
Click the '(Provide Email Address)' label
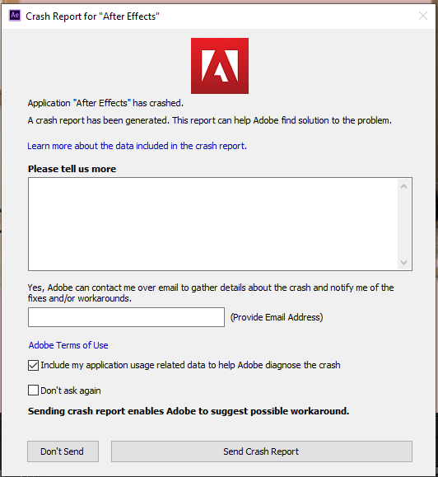(x=277, y=317)
